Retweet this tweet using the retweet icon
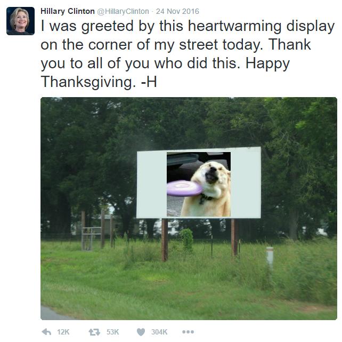Viewport: 342px width, 342px height. [94, 332]
